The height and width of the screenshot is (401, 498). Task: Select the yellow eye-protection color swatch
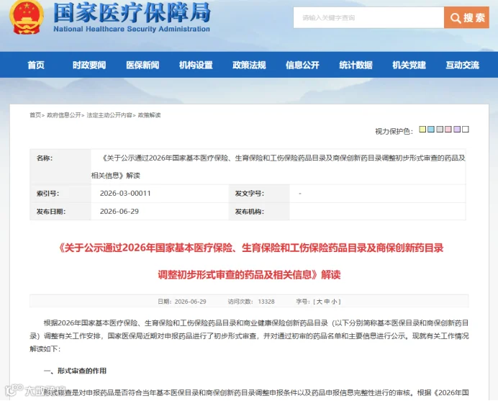(x=422, y=130)
